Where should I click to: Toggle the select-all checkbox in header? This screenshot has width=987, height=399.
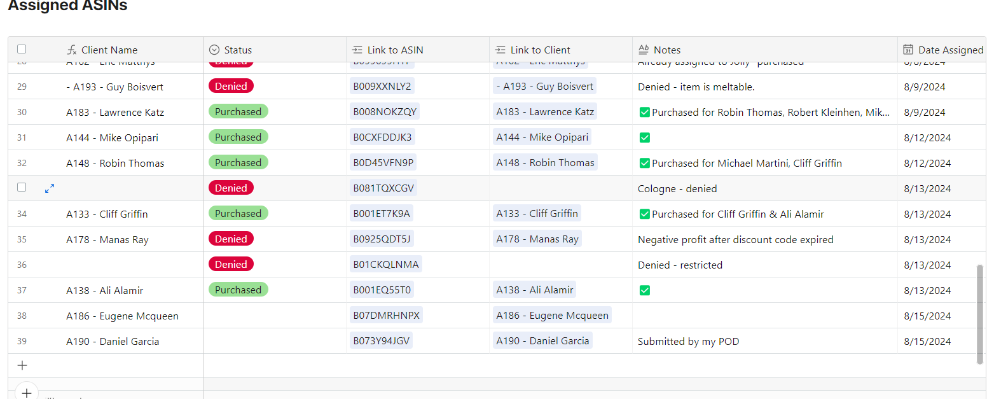coord(22,49)
